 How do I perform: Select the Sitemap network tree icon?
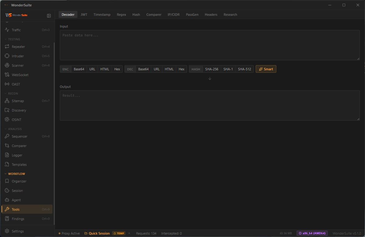[7, 101]
